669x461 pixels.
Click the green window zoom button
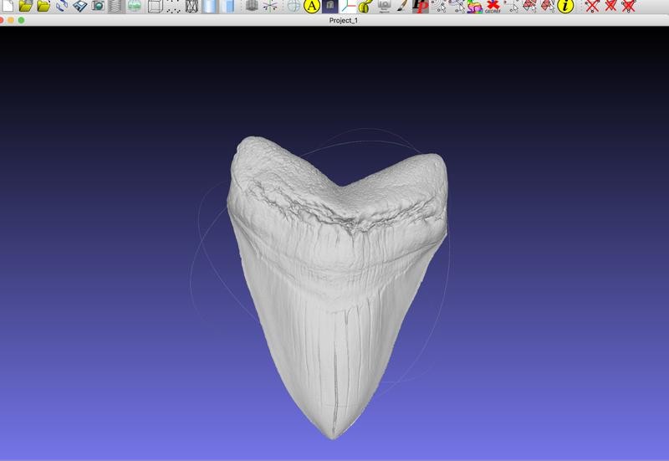(x=21, y=20)
